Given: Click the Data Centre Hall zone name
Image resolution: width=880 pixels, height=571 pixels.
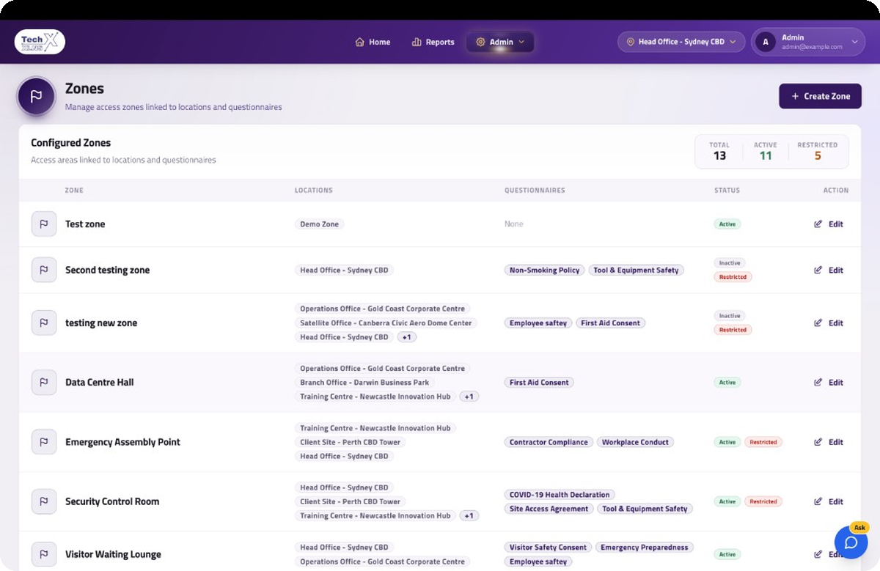Looking at the screenshot, I should coord(100,382).
